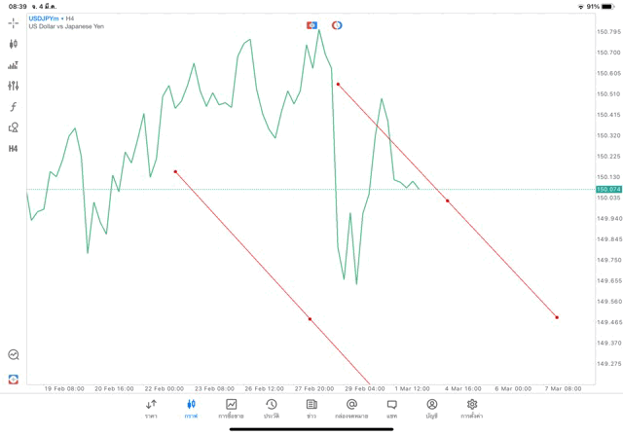Open the ประวัติ history tab
The width and height of the screenshot is (623, 435).
point(271,409)
